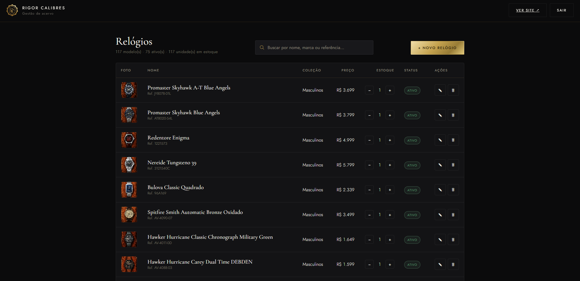Delete Promaster Skyhawk A-T Blue Angels watch
This screenshot has width=580, height=281.
pos(453,90)
